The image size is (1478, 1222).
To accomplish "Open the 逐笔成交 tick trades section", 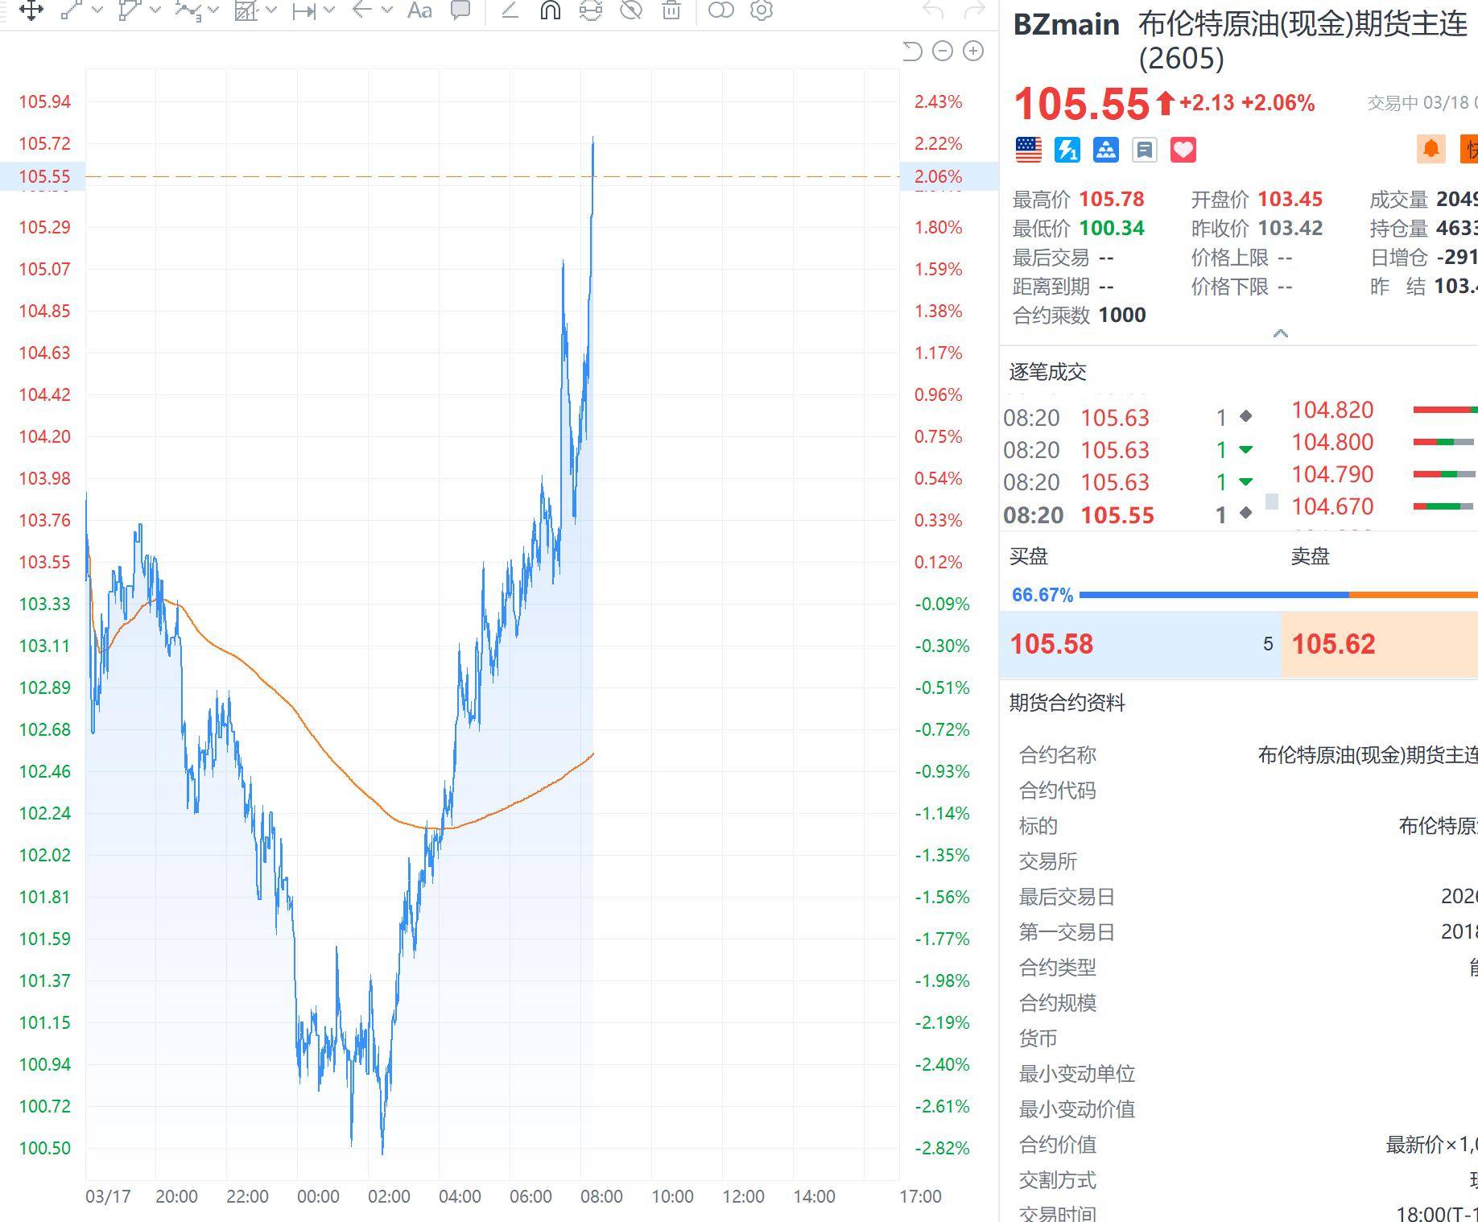I will tap(1047, 372).
